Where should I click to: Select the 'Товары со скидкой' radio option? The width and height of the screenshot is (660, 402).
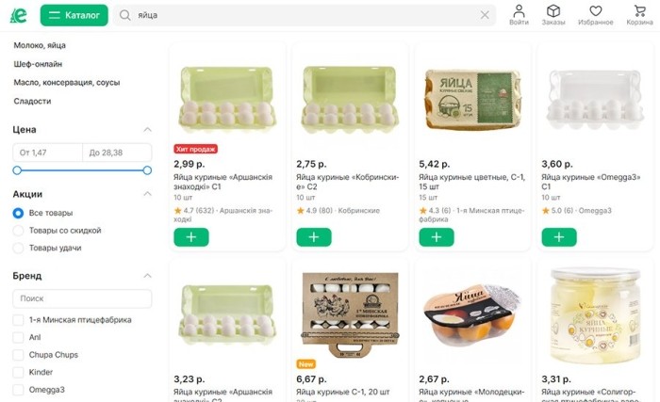[18, 231]
